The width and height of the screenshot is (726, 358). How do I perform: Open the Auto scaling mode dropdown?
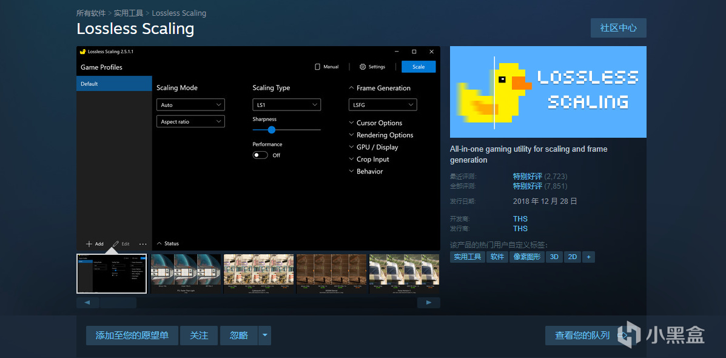point(191,104)
